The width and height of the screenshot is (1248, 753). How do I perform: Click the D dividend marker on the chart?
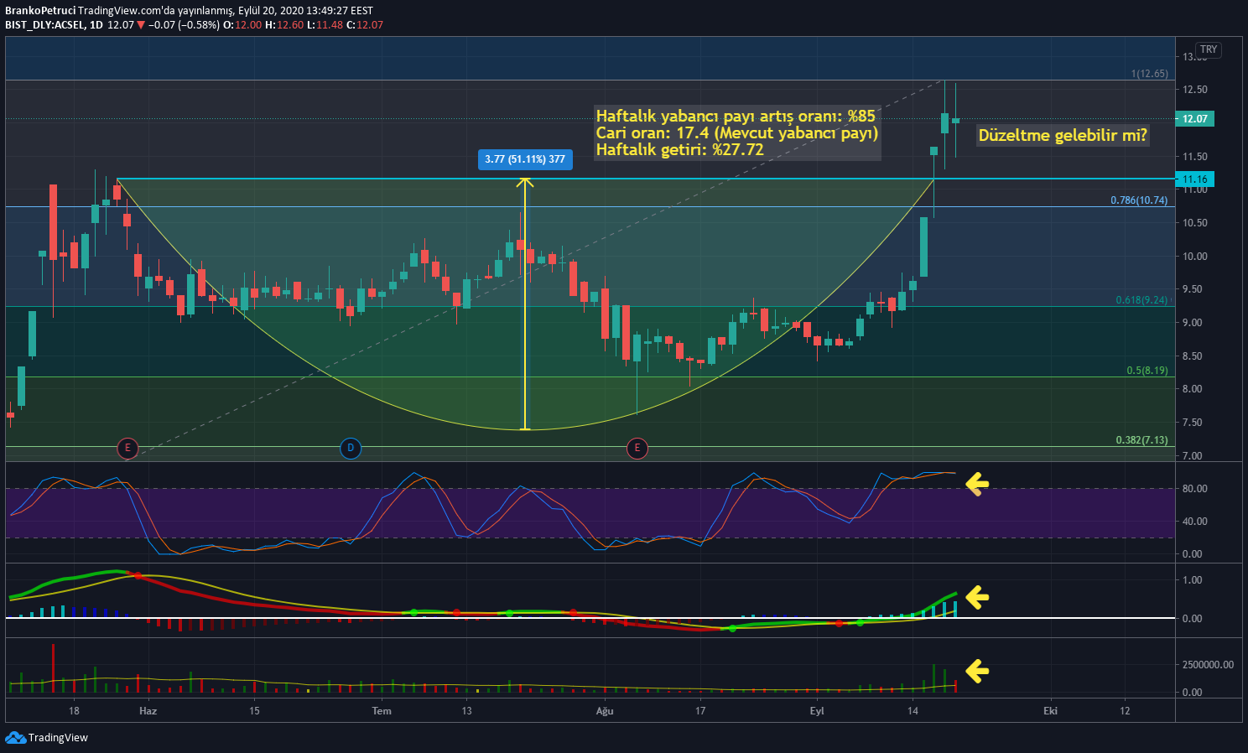351,449
